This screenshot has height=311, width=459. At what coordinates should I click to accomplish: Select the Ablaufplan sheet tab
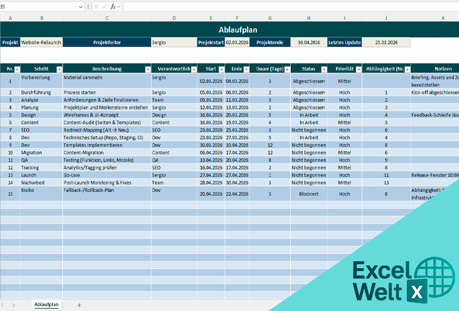tap(46, 305)
